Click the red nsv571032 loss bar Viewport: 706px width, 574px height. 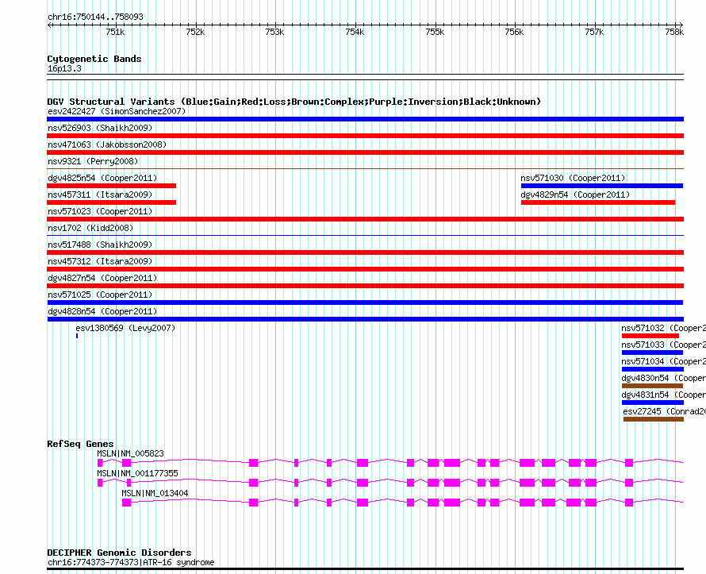click(650, 336)
